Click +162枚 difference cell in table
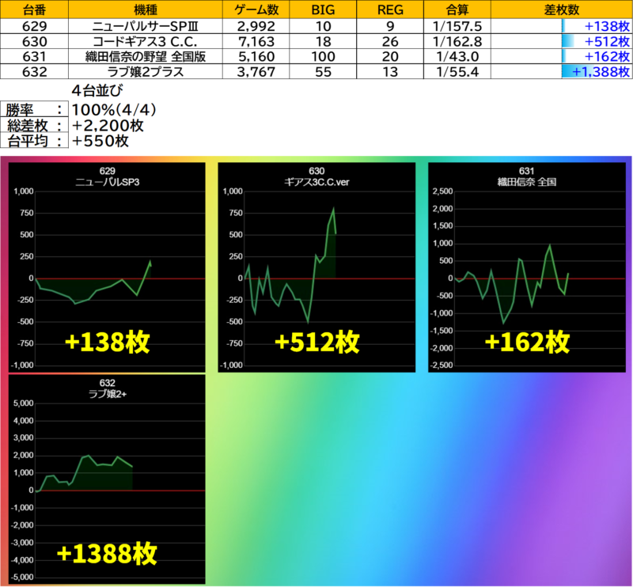Screen dimensions: 633x587 coord(562,56)
